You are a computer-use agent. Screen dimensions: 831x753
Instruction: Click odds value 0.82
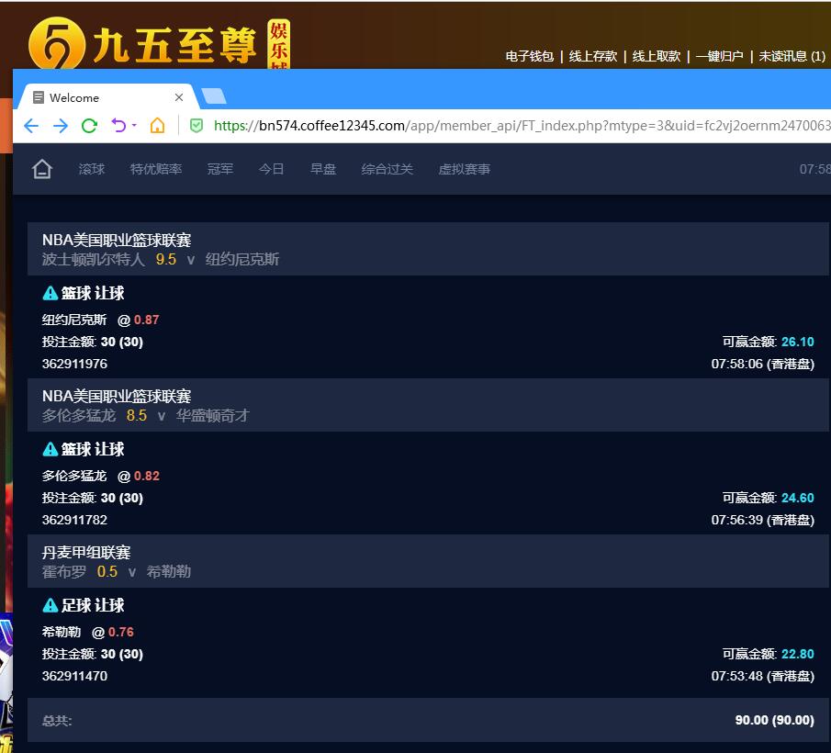coord(147,476)
